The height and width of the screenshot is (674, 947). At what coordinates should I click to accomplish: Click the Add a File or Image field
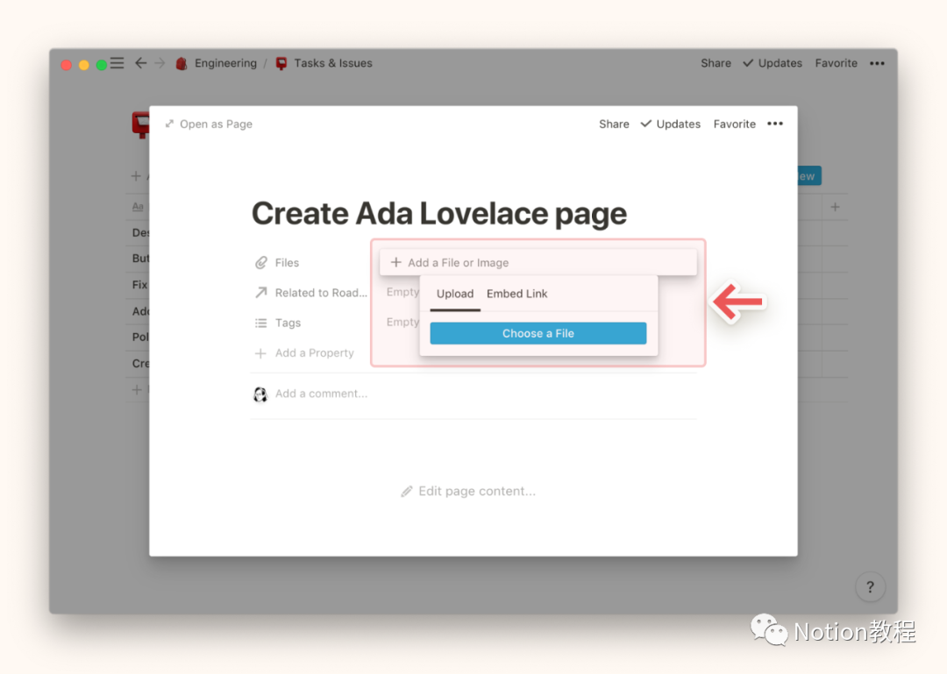[538, 263]
